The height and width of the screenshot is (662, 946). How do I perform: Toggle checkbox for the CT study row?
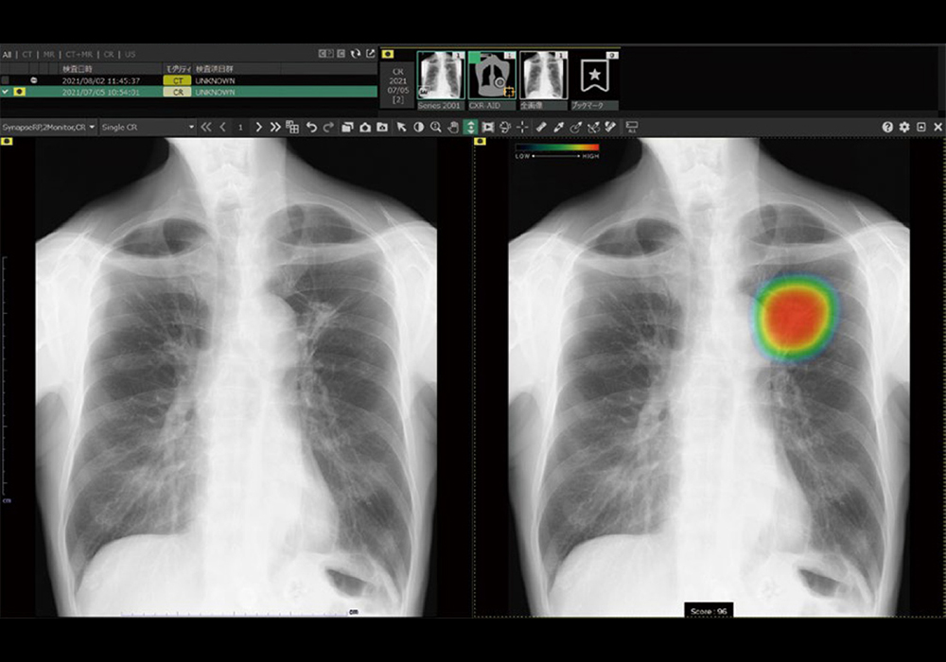click(x=7, y=80)
